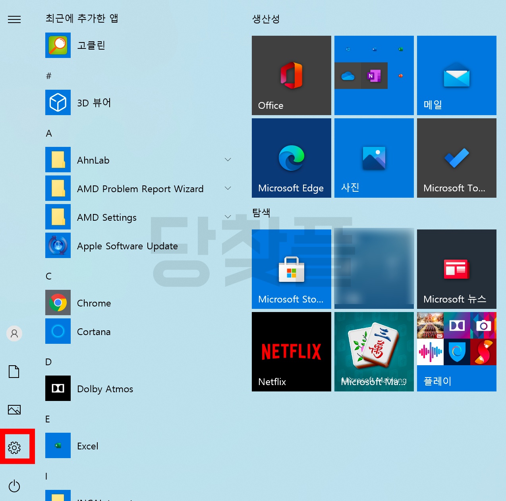Open the hamburger menu at top of Start
The width and height of the screenshot is (506, 501).
[14, 19]
